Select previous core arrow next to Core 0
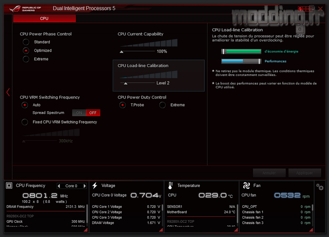 [x=59, y=186]
